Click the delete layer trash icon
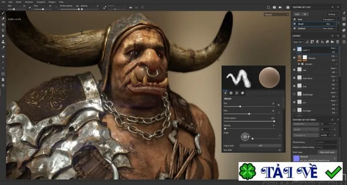Screen dimensions: 347x185 point(337,42)
